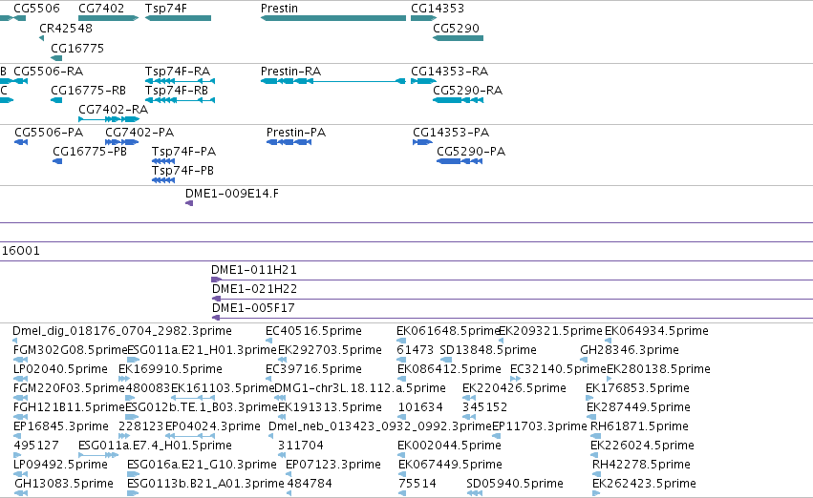This screenshot has height=498, width=813.
Task: Click Dmel_dig_018176_0704_2982.3prime EST label
Action: pyautogui.click(x=122, y=331)
